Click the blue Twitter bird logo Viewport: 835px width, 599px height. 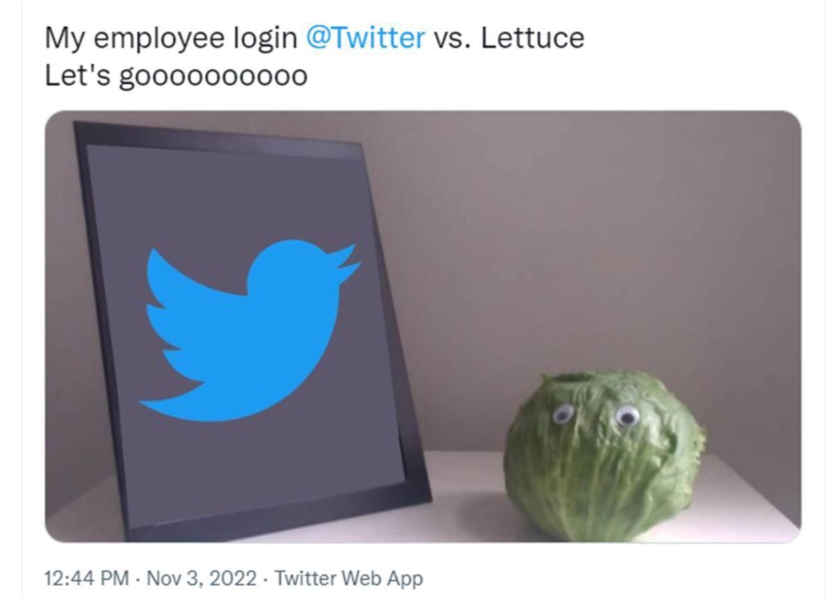coord(249,330)
